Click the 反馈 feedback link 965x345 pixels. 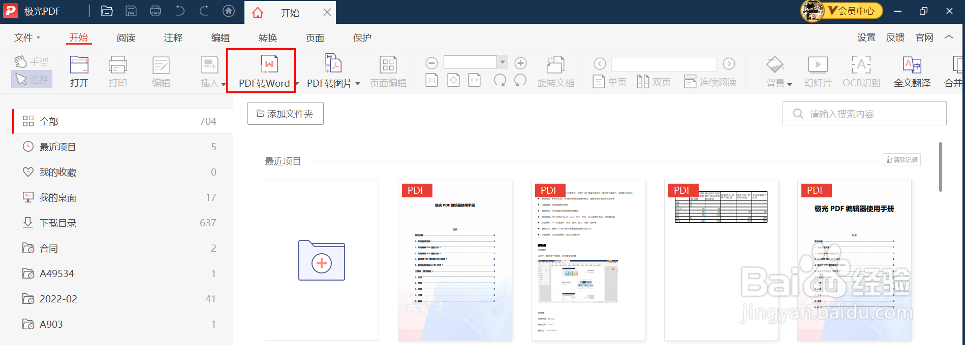[x=895, y=38]
